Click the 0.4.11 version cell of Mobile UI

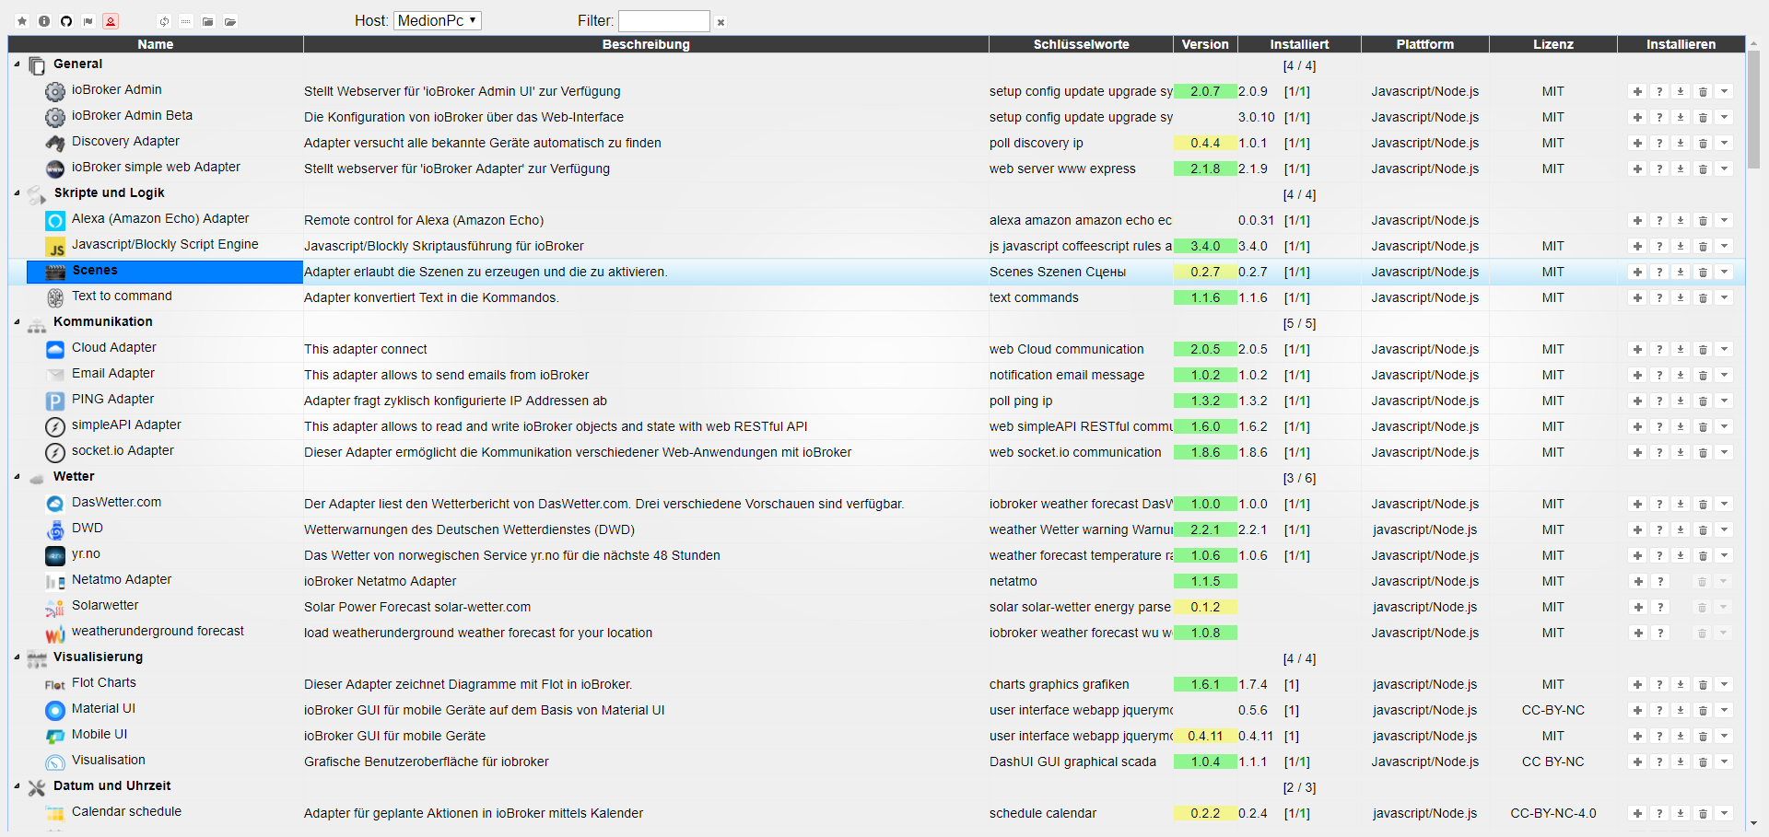[x=1205, y=737]
